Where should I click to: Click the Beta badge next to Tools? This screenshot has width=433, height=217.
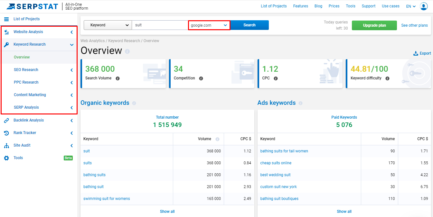(68, 158)
